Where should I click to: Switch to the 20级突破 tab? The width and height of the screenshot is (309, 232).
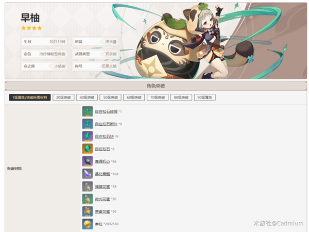63,97
